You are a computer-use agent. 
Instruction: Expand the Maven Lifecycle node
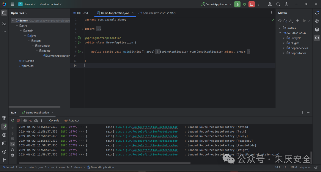pyautogui.click(x=284, y=38)
